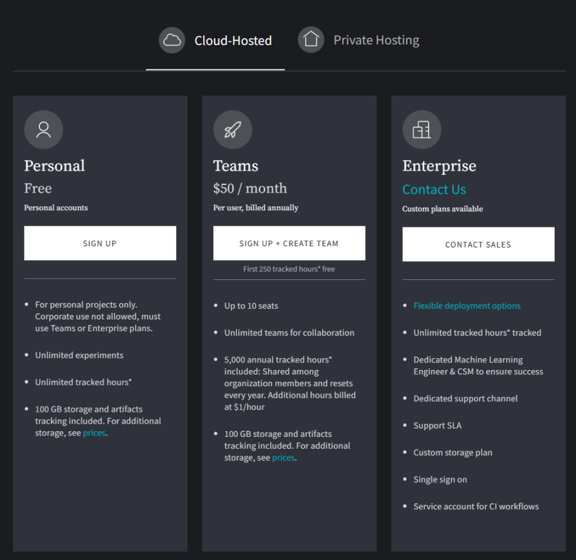Open the Contact Us link under Enterprise

click(x=434, y=189)
